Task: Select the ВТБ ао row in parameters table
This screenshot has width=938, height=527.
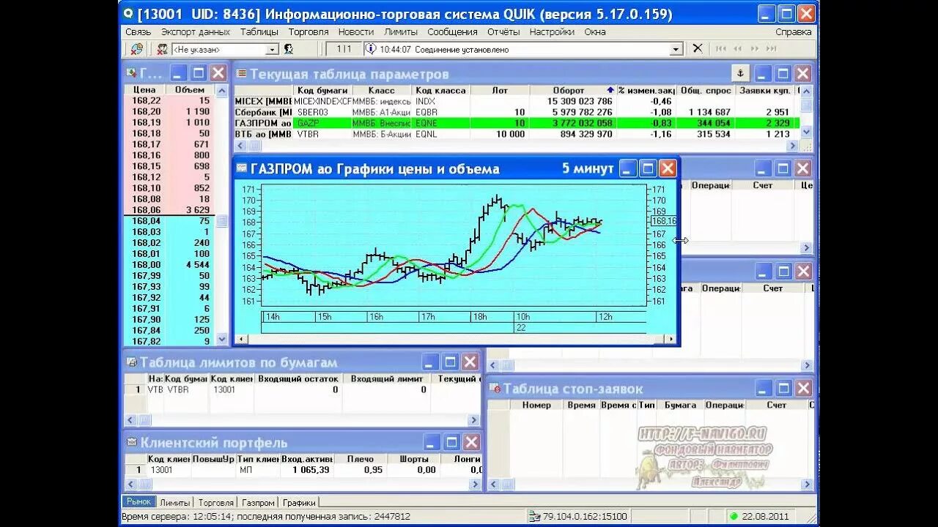Action: (517, 134)
